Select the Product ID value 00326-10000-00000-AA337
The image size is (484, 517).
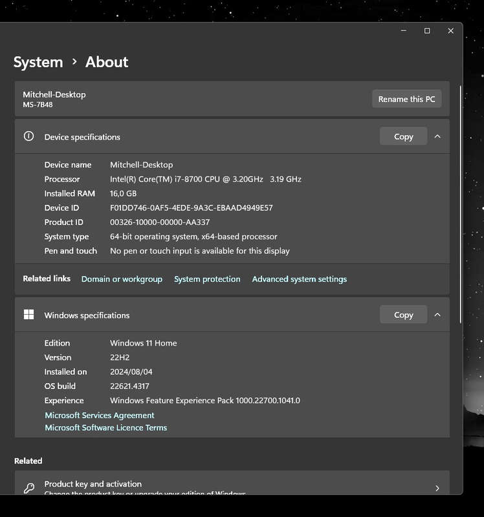pos(160,222)
